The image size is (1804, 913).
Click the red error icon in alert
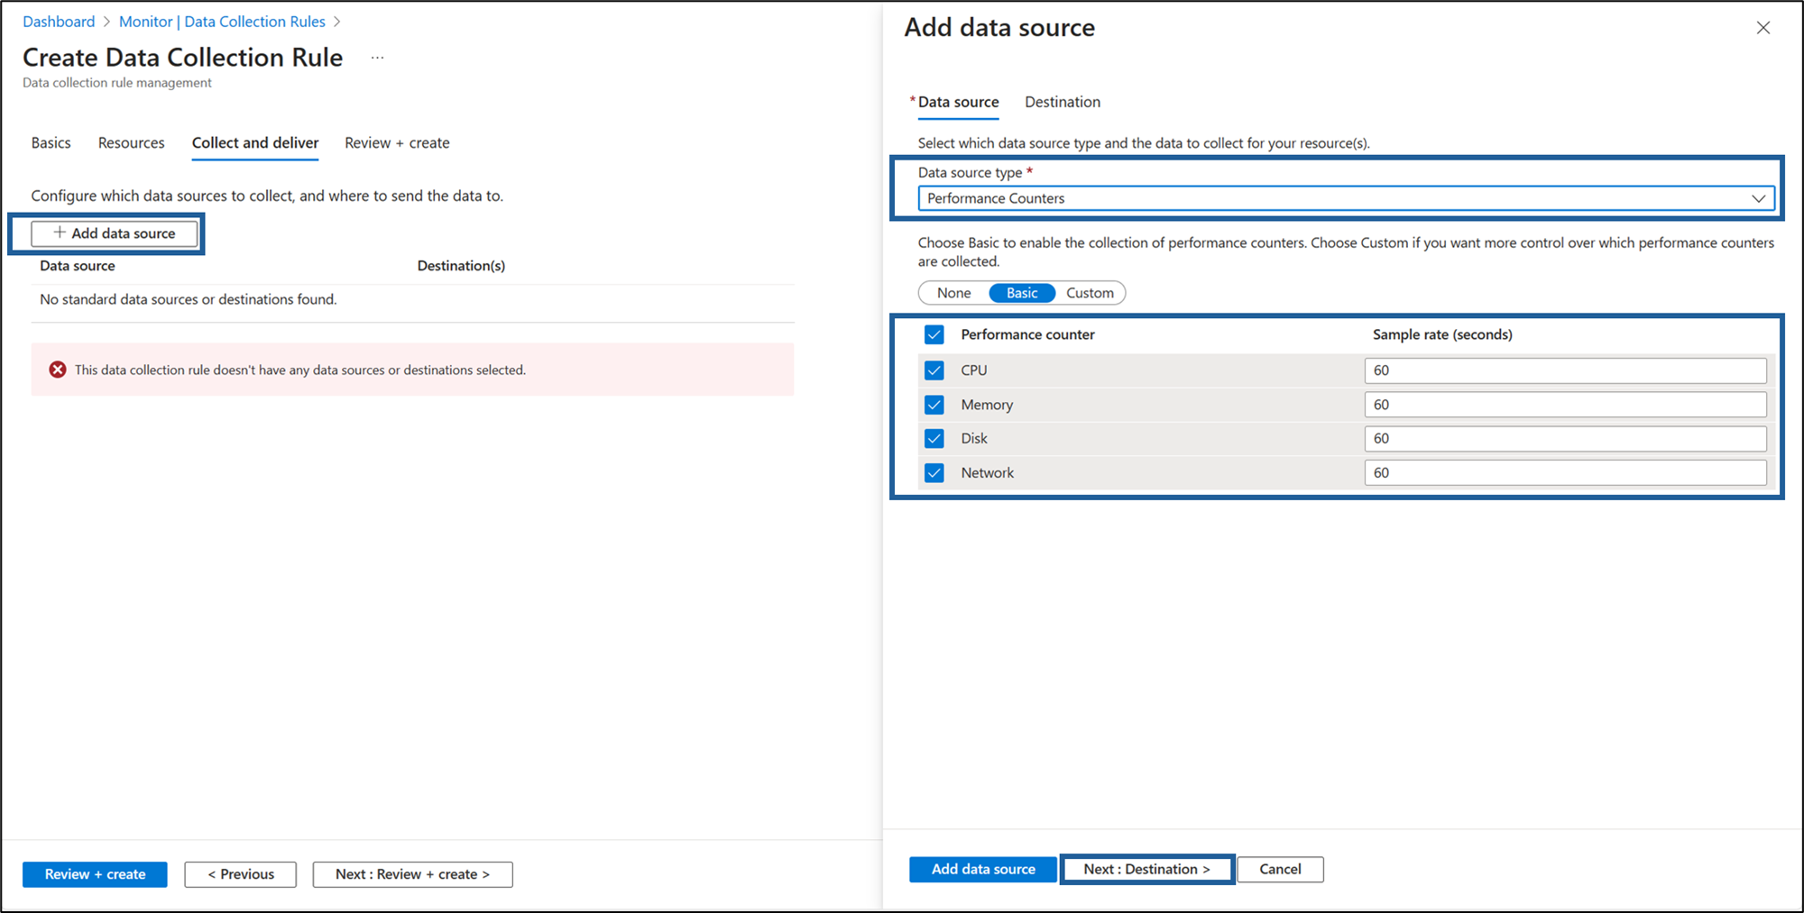[58, 370]
